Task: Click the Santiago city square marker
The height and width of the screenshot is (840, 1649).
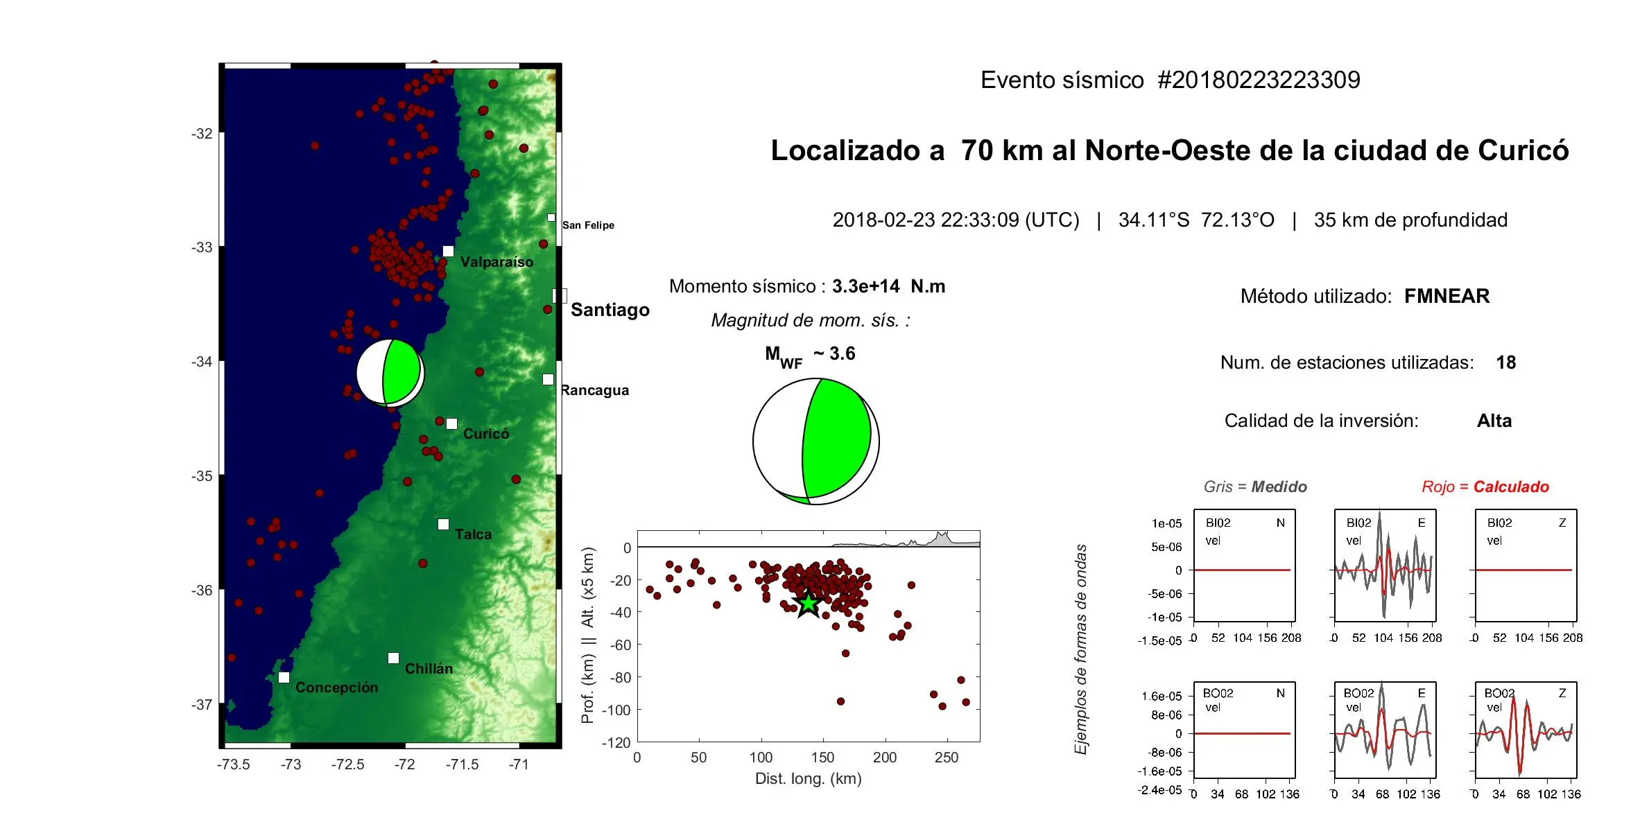Action: pyautogui.click(x=560, y=296)
